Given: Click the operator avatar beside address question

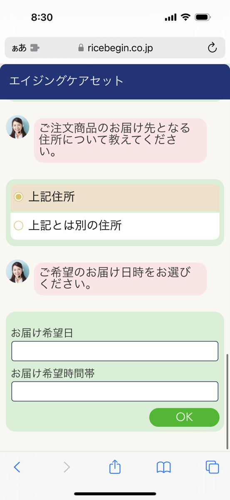Looking at the screenshot, I should click(x=17, y=127).
